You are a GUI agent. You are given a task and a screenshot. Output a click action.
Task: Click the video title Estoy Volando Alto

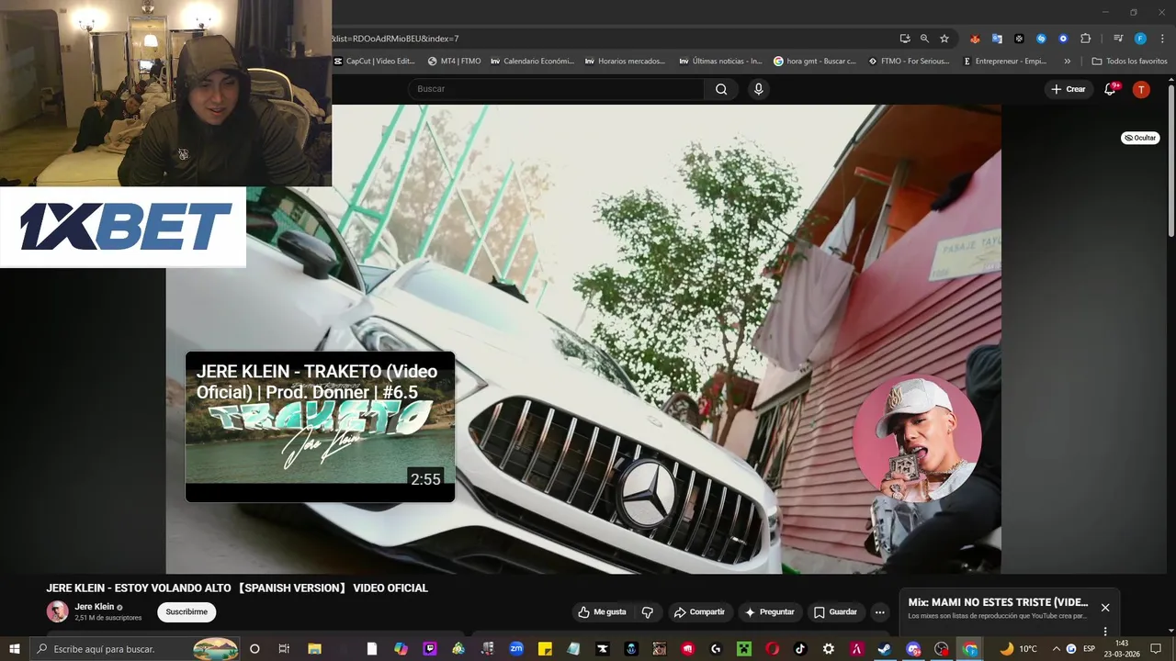point(237,588)
